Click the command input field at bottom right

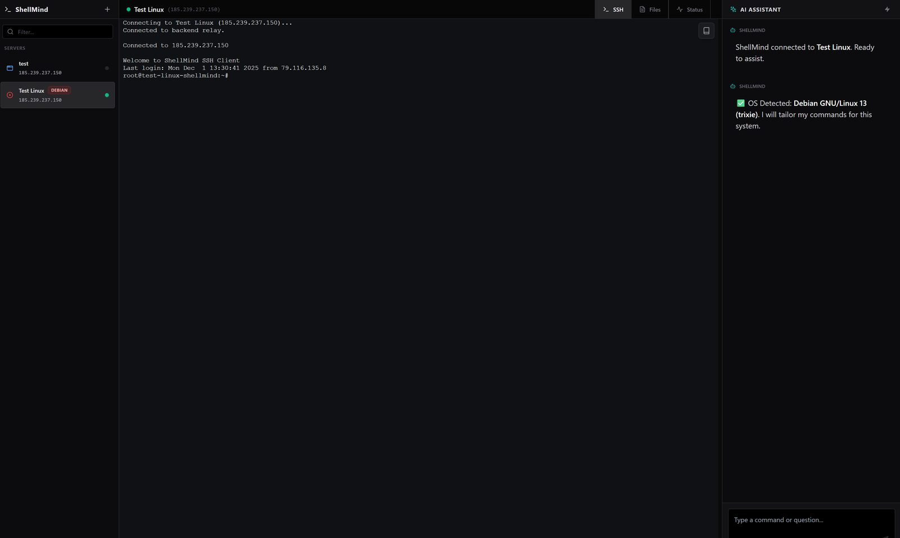click(810, 520)
